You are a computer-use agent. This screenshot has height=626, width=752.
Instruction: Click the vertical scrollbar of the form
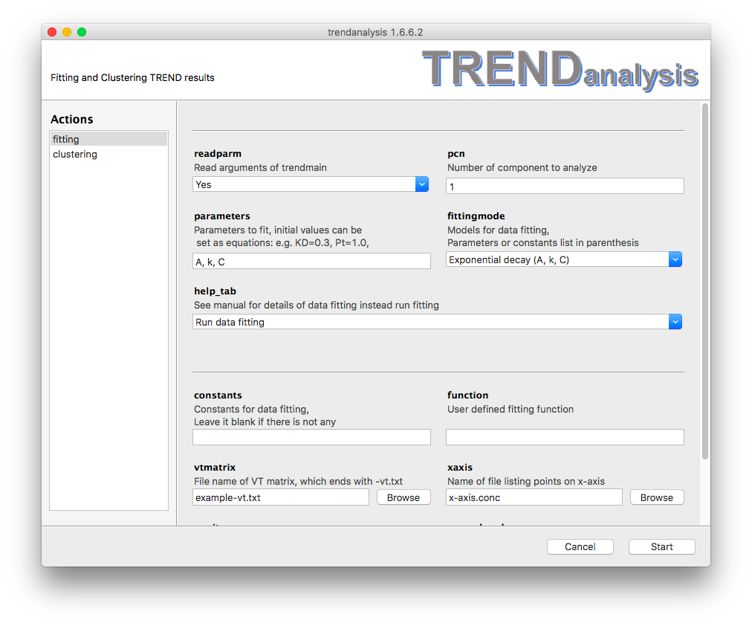(704, 283)
